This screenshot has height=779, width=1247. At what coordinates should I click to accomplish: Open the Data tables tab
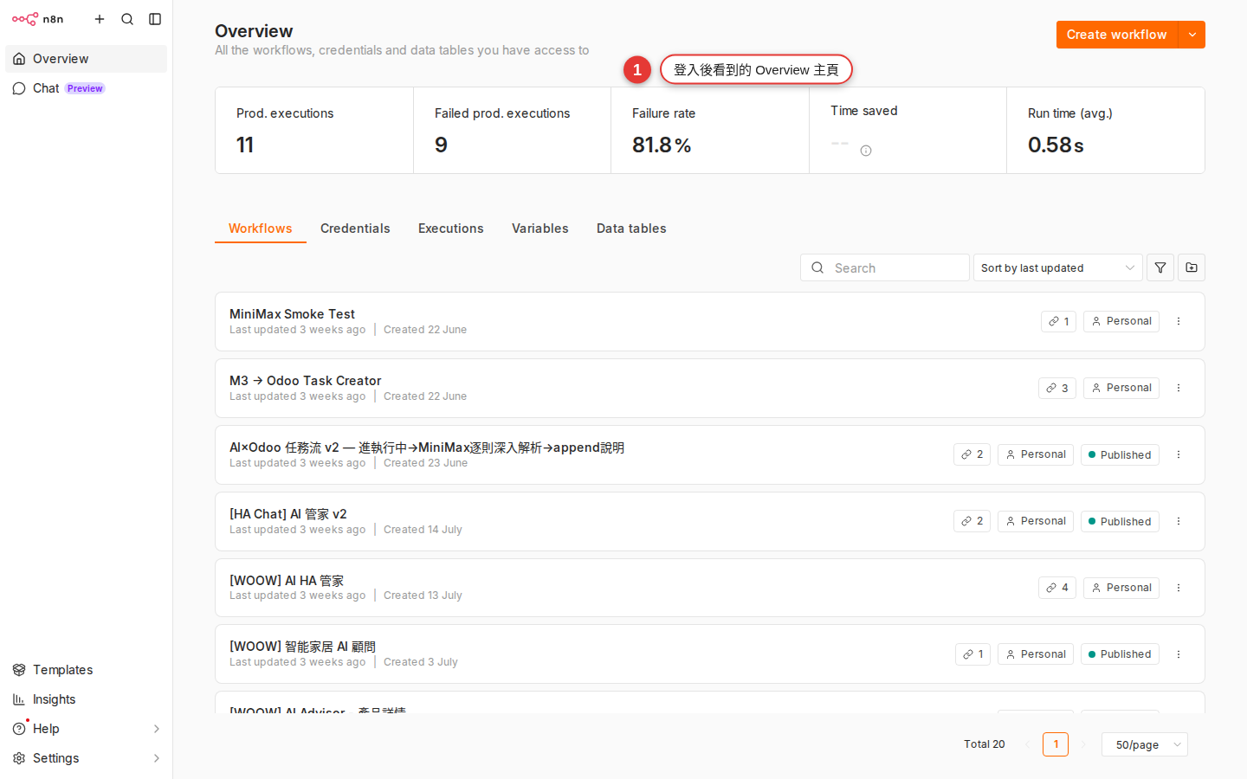coord(631,229)
